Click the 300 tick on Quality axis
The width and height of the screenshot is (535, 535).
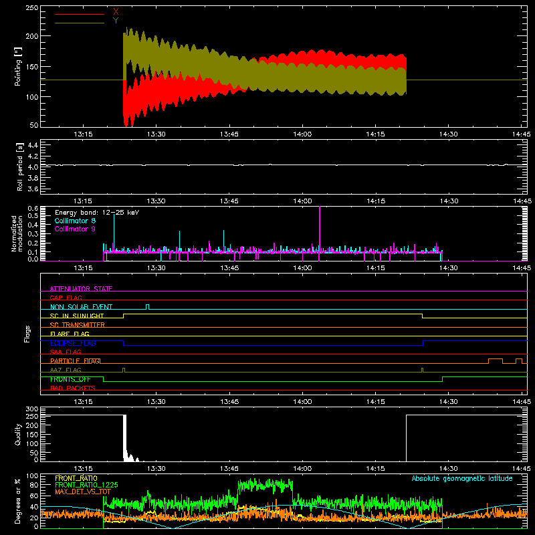[32, 409]
